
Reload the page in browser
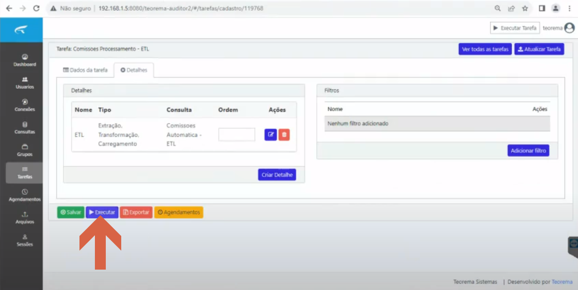[37, 8]
